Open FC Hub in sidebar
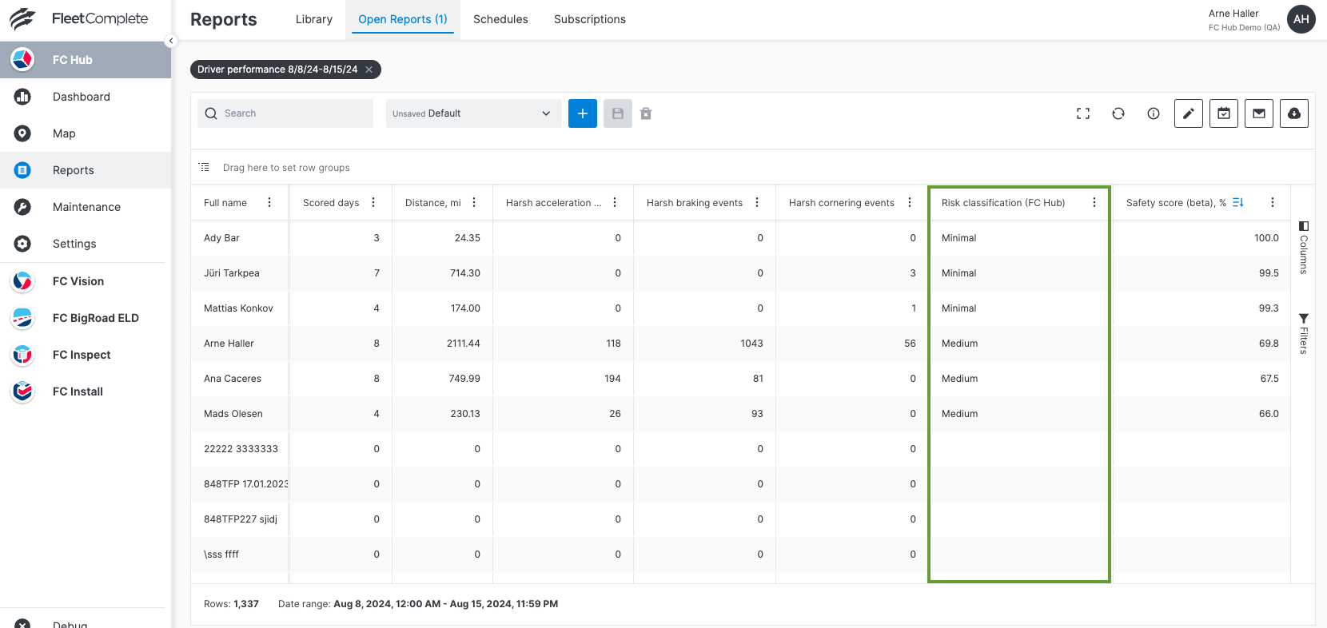This screenshot has width=1327, height=628. coord(86,60)
